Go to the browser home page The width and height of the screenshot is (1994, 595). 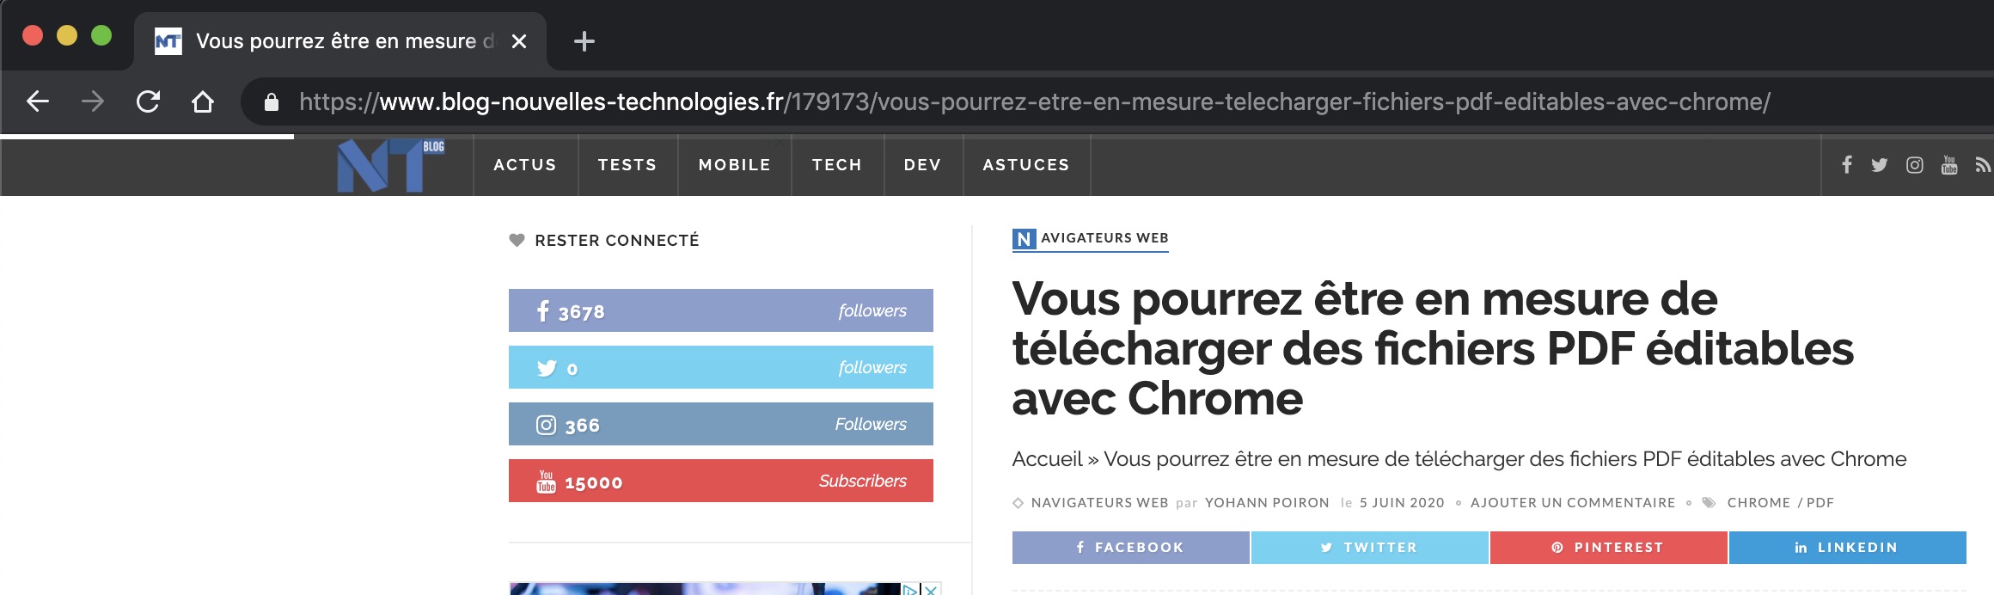click(203, 102)
